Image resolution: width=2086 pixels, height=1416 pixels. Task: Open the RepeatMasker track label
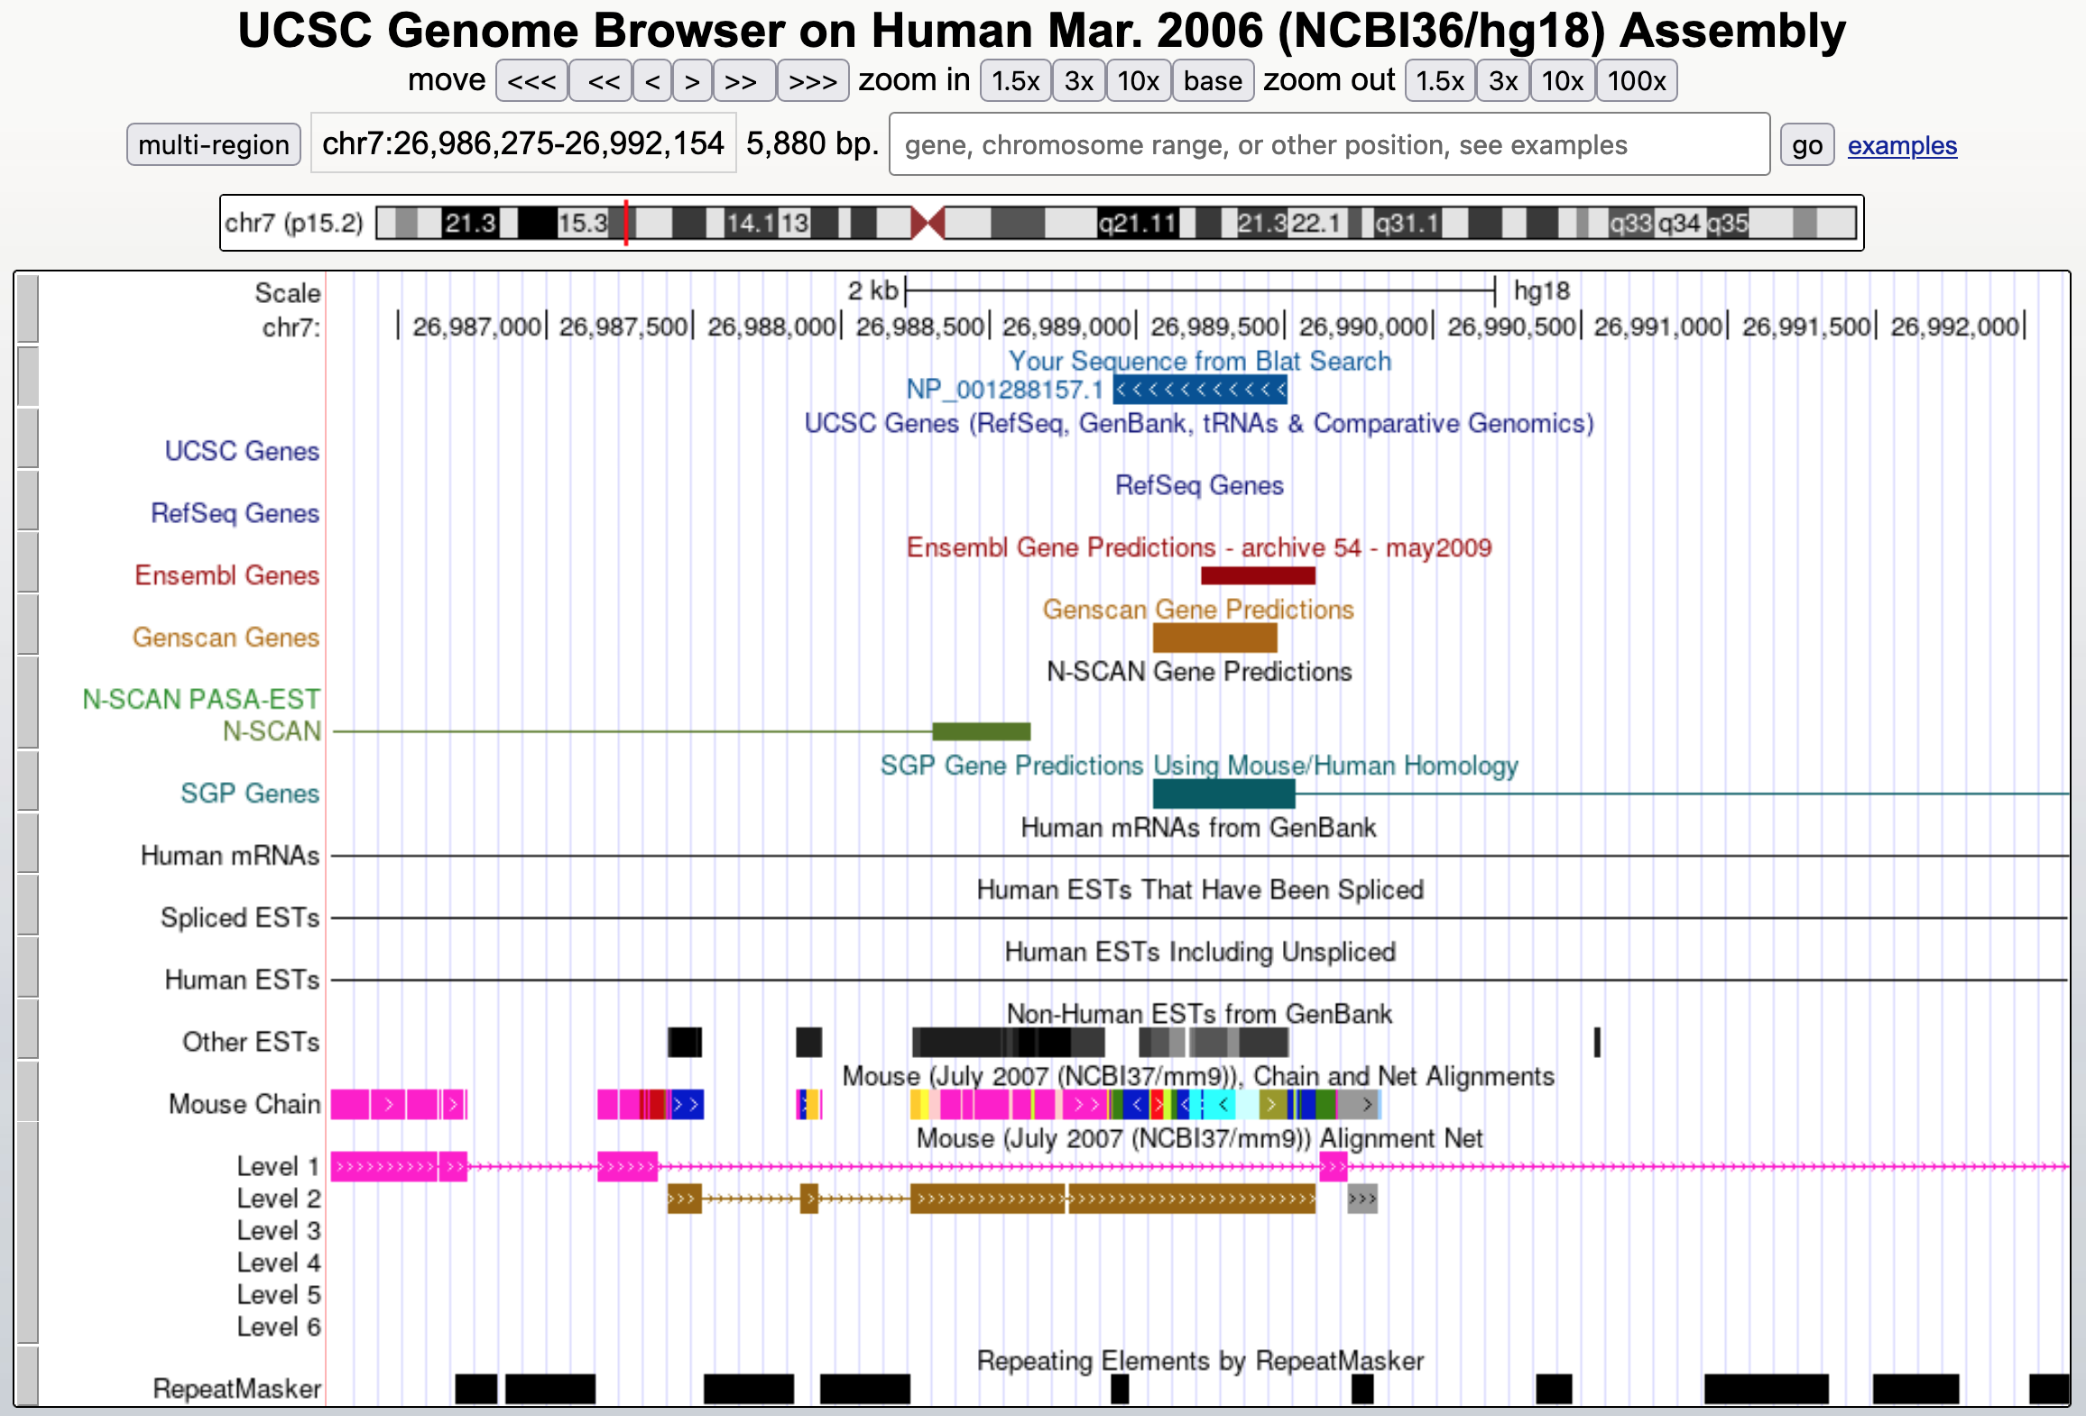coord(236,1389)
